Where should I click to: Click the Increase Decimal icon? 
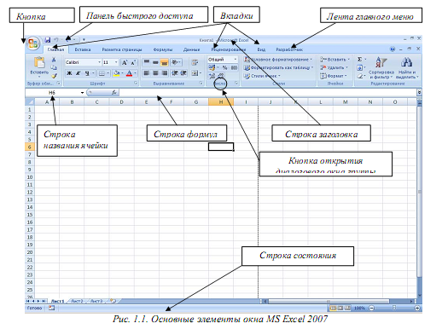pyautogui.click(x=212, y=76)
